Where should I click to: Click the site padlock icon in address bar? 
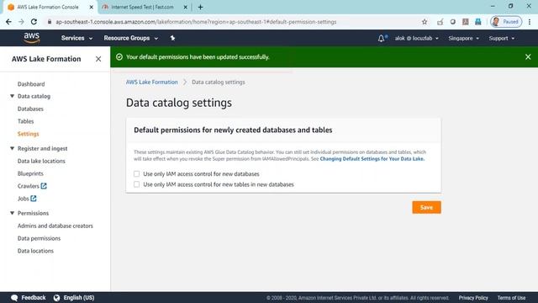50,22
